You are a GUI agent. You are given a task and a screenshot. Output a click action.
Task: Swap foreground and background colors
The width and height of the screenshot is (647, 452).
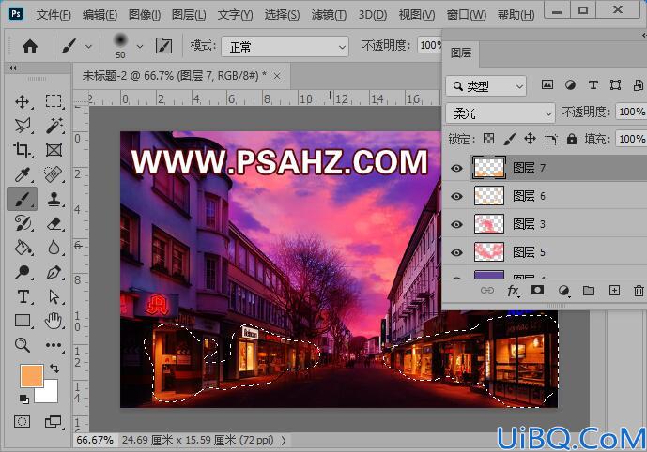[x=54, y=368]
